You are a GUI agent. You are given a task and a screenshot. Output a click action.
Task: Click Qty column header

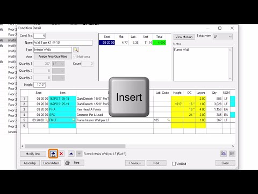(214, 93)
